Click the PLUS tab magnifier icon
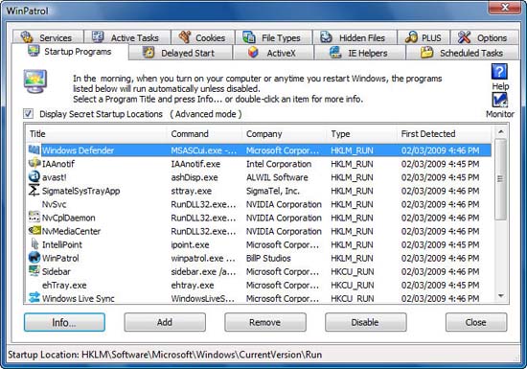The image size is (527, 369). click(x=411, y=37)
